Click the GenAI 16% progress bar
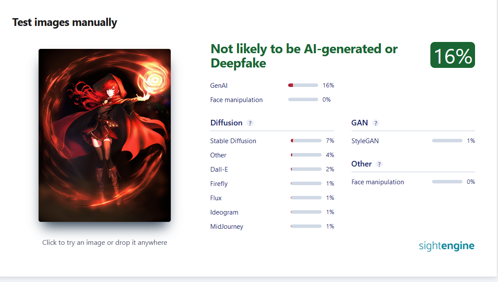498x282 pixels. coord(303,85)
